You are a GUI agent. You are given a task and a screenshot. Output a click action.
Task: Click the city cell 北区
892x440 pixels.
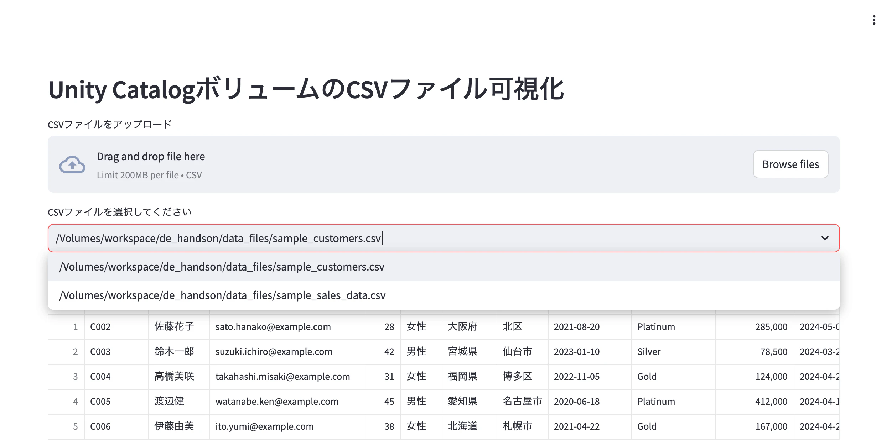(523, 327)
